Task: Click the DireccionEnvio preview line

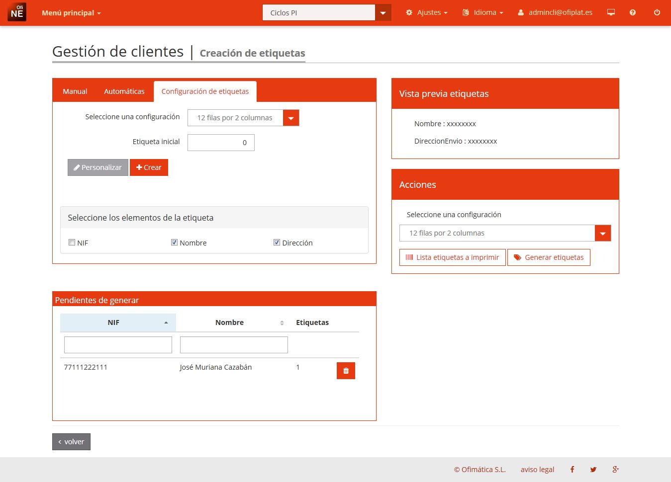Action: pos(456,141)
